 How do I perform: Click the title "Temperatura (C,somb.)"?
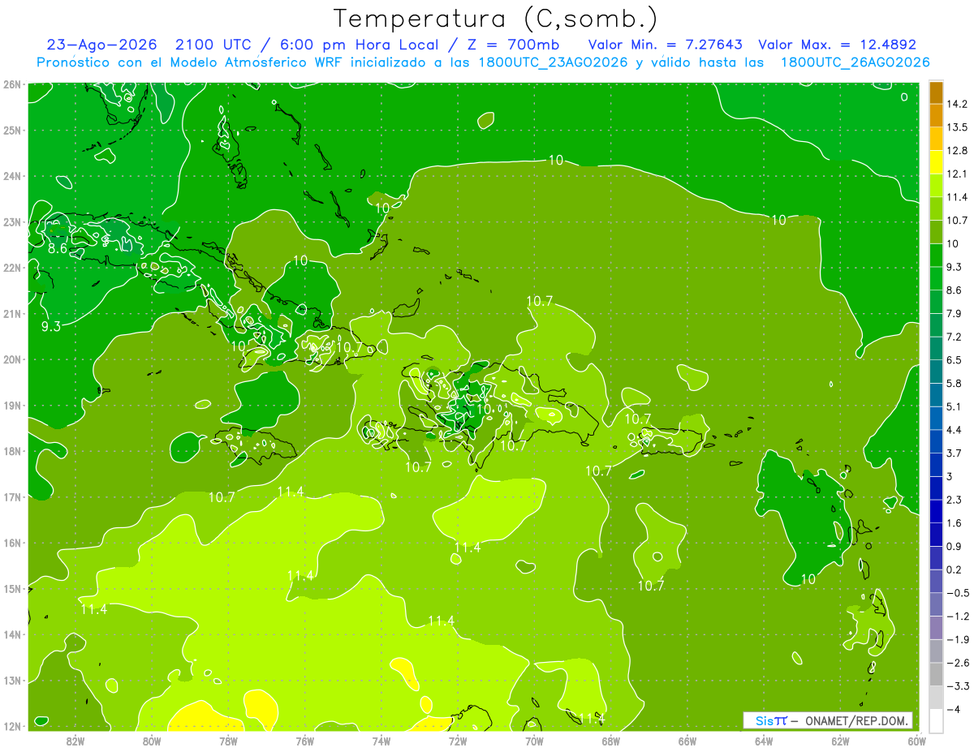pyautogui.click(x=495, y=18)
